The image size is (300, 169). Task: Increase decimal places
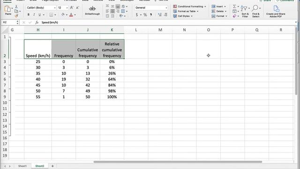(x=160, y=15)
